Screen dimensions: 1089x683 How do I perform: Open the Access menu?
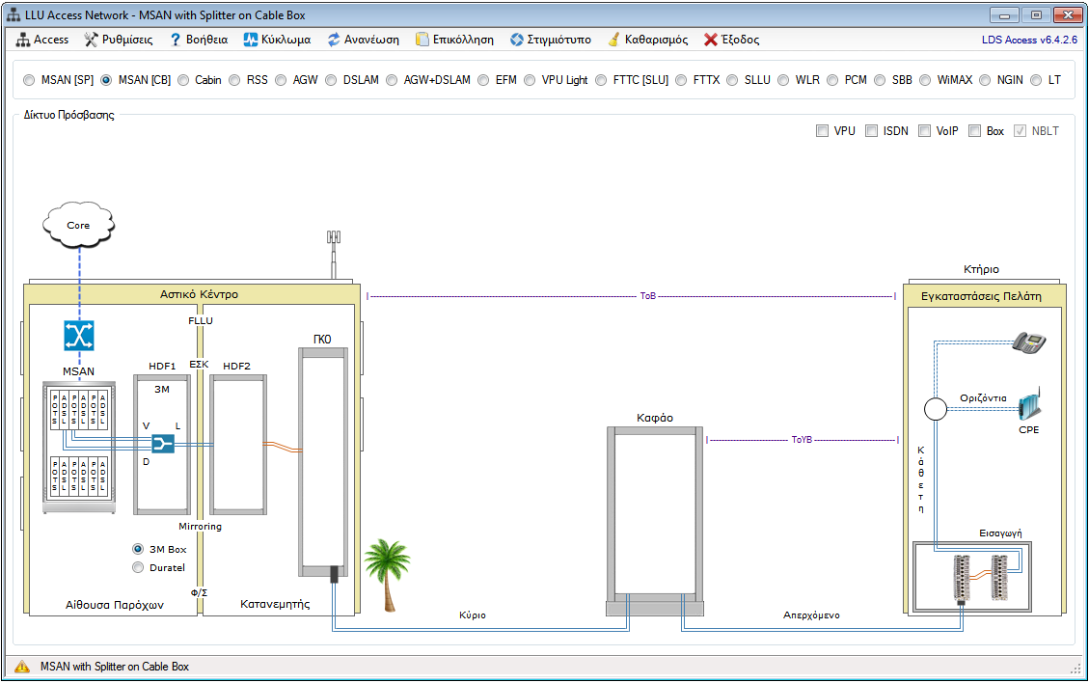[x=42, y=40]
